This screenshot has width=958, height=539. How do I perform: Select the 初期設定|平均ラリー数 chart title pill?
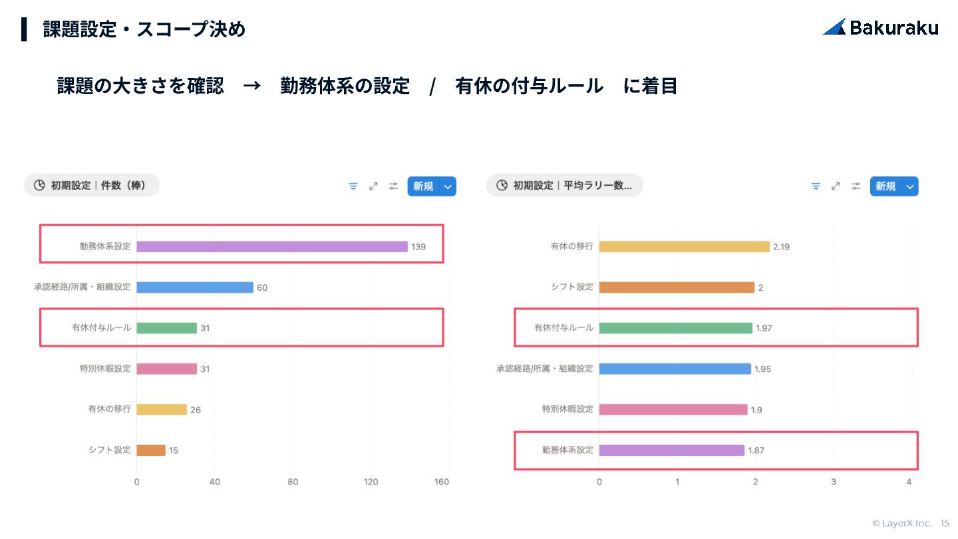(565, 186)
